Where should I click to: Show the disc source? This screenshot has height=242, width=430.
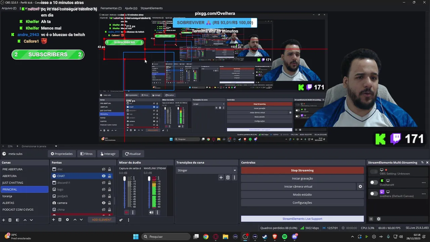tap(104, 169)
